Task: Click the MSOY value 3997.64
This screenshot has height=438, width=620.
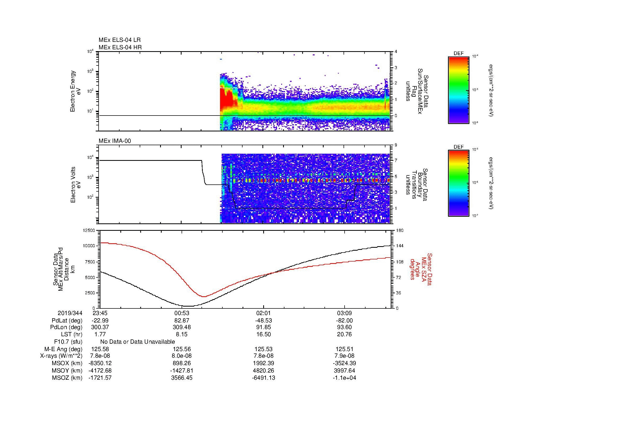Action: pyautogui.click(x=345, y=370)
